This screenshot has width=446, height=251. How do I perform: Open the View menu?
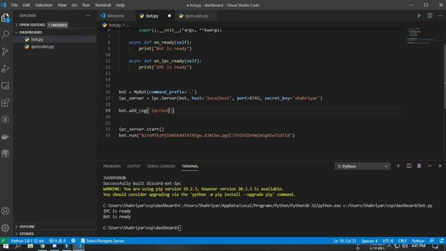tap(62, 5)
